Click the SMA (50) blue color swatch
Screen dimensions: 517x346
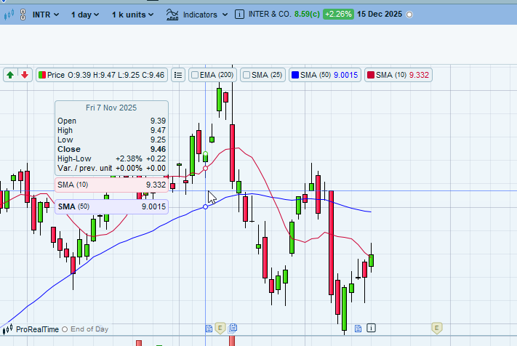tap(295, 75)
